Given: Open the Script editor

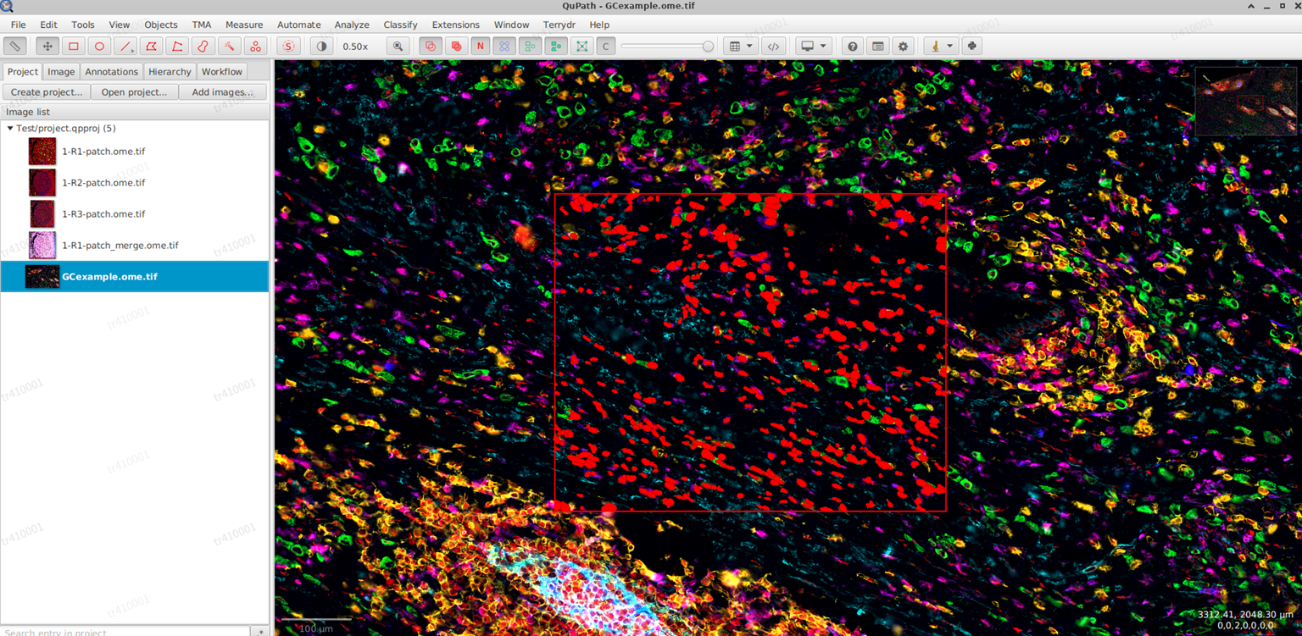Looking at the screenshot, I should pyautogui.click(x=774, y=46).
